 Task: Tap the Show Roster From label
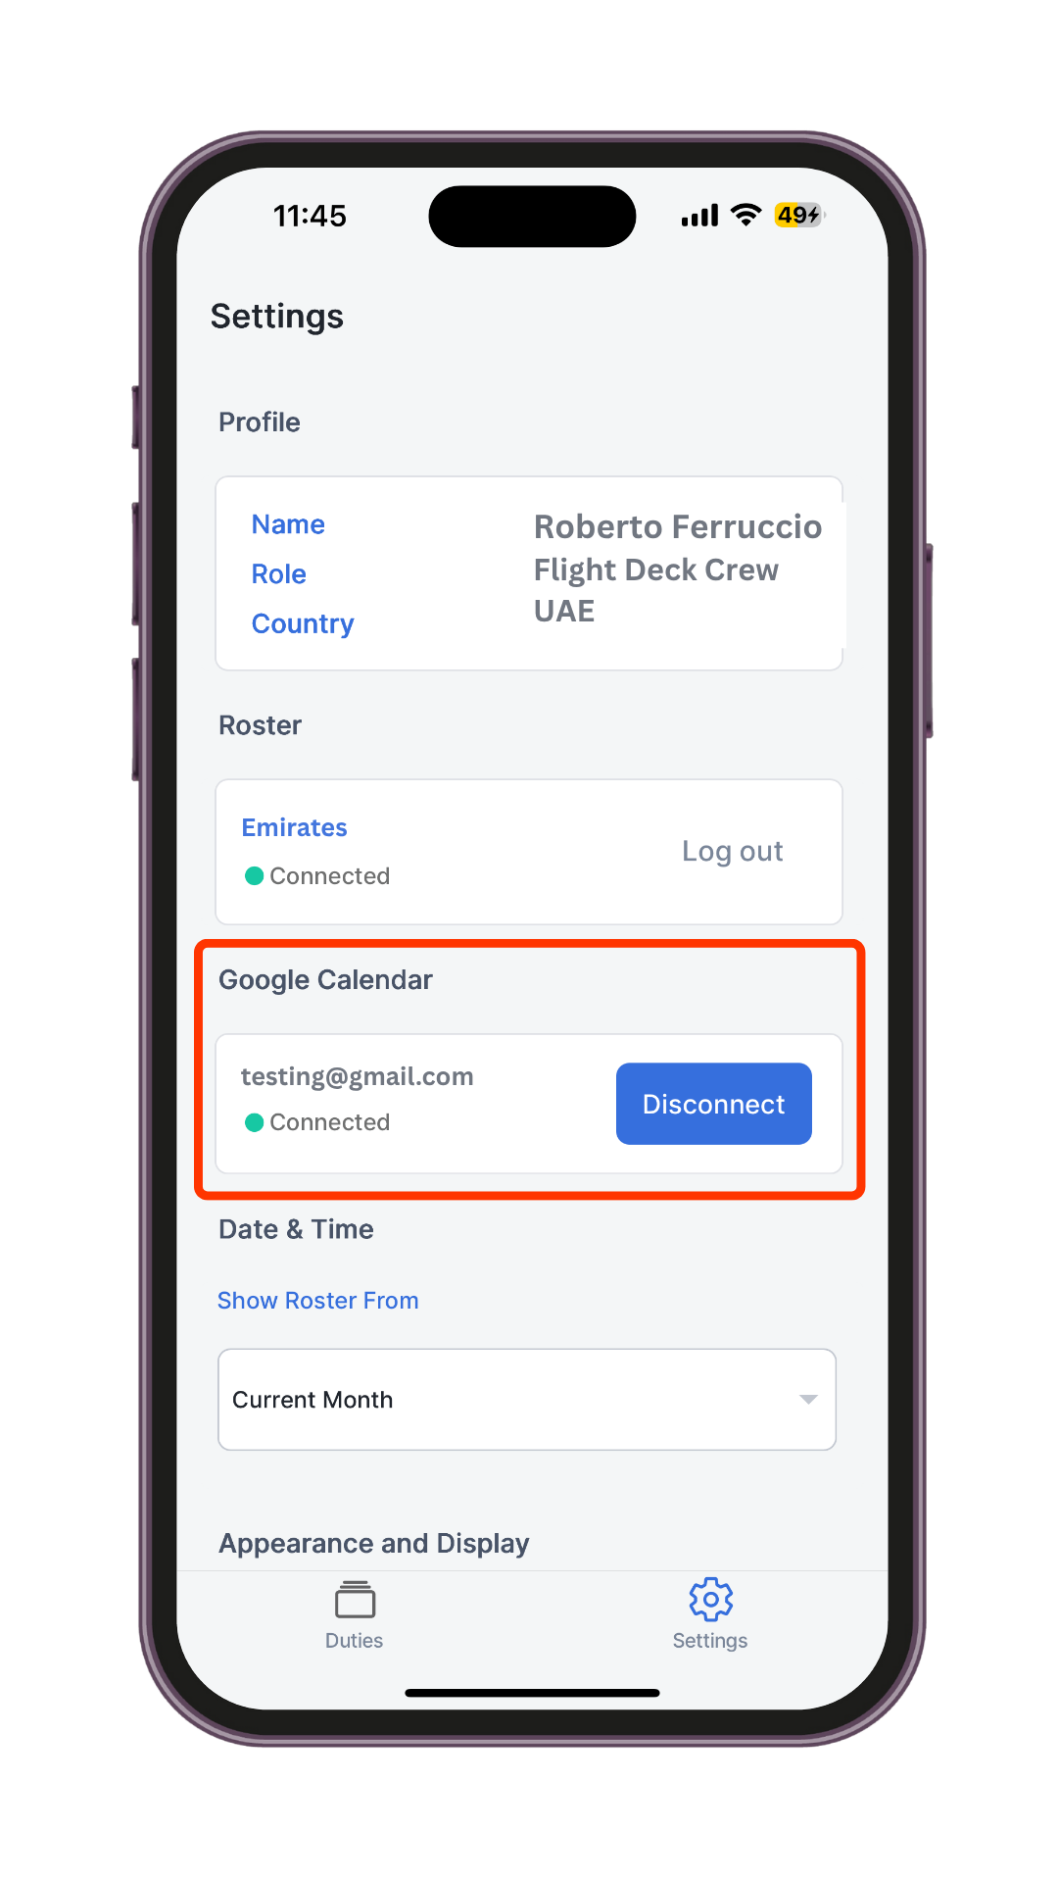(317, 1301)
